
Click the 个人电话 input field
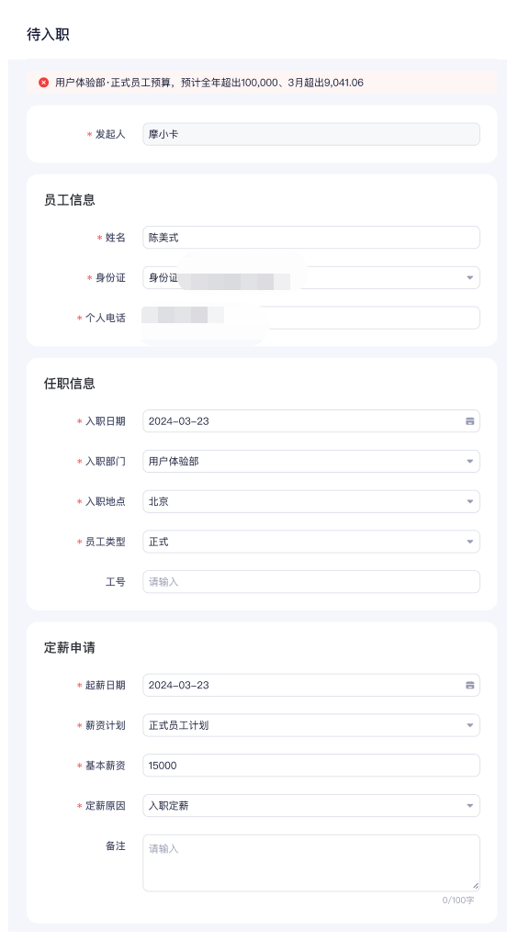tap(310, 318)
